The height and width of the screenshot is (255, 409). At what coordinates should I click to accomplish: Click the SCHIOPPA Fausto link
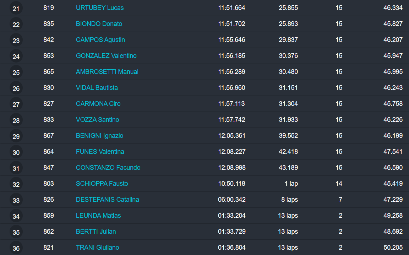pos(102,184)
